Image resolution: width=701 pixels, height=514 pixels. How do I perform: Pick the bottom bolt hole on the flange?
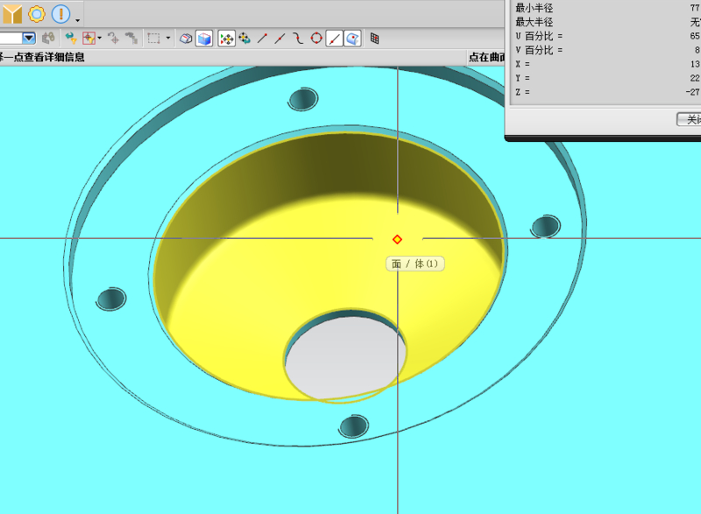click(354, 426)
